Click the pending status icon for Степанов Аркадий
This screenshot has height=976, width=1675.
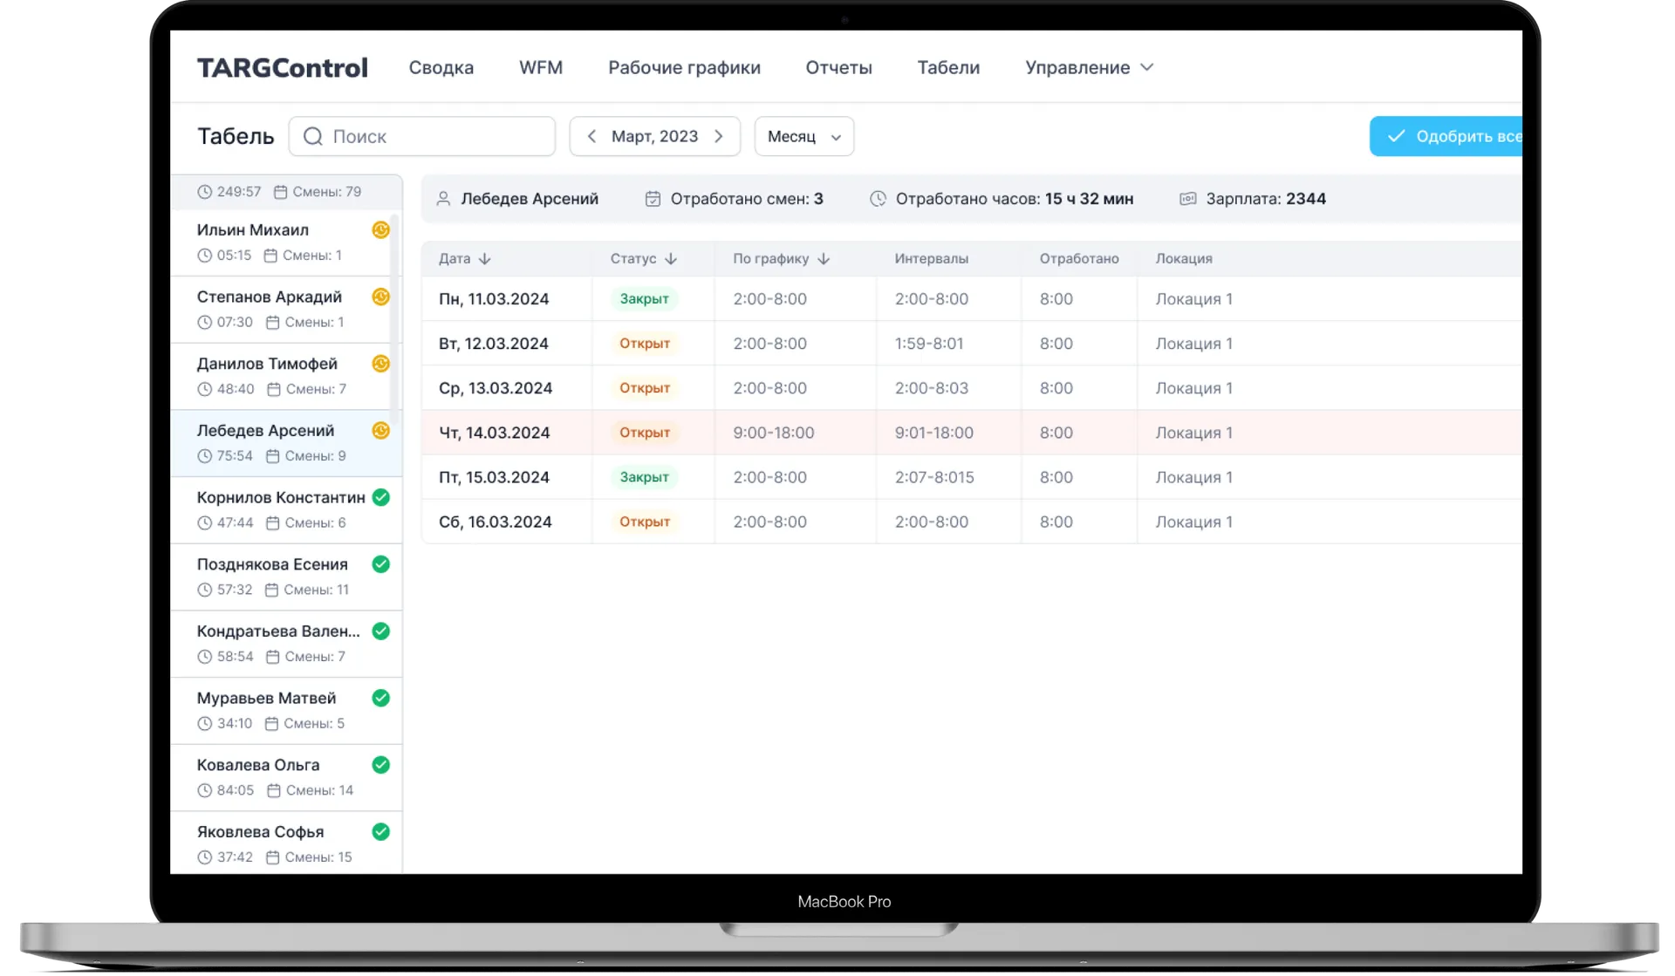coord(380,297)
